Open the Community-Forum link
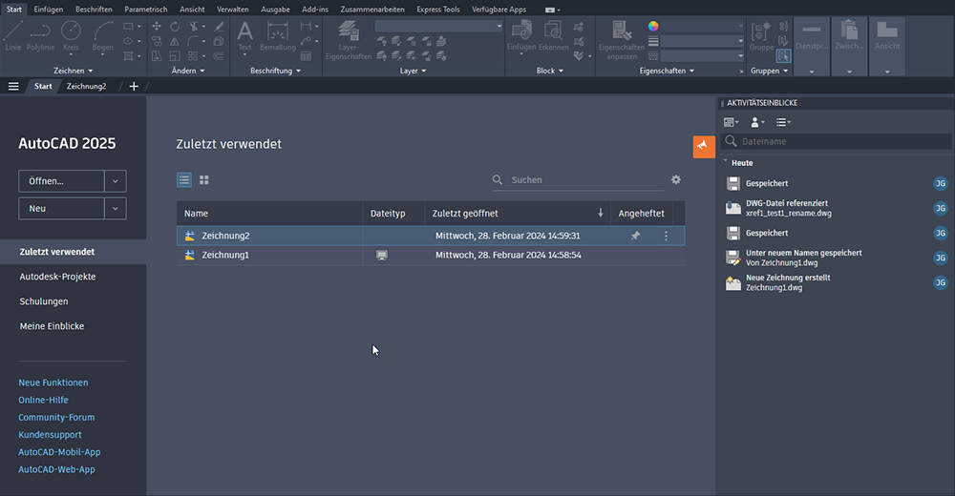 click(x=56, y=418)
